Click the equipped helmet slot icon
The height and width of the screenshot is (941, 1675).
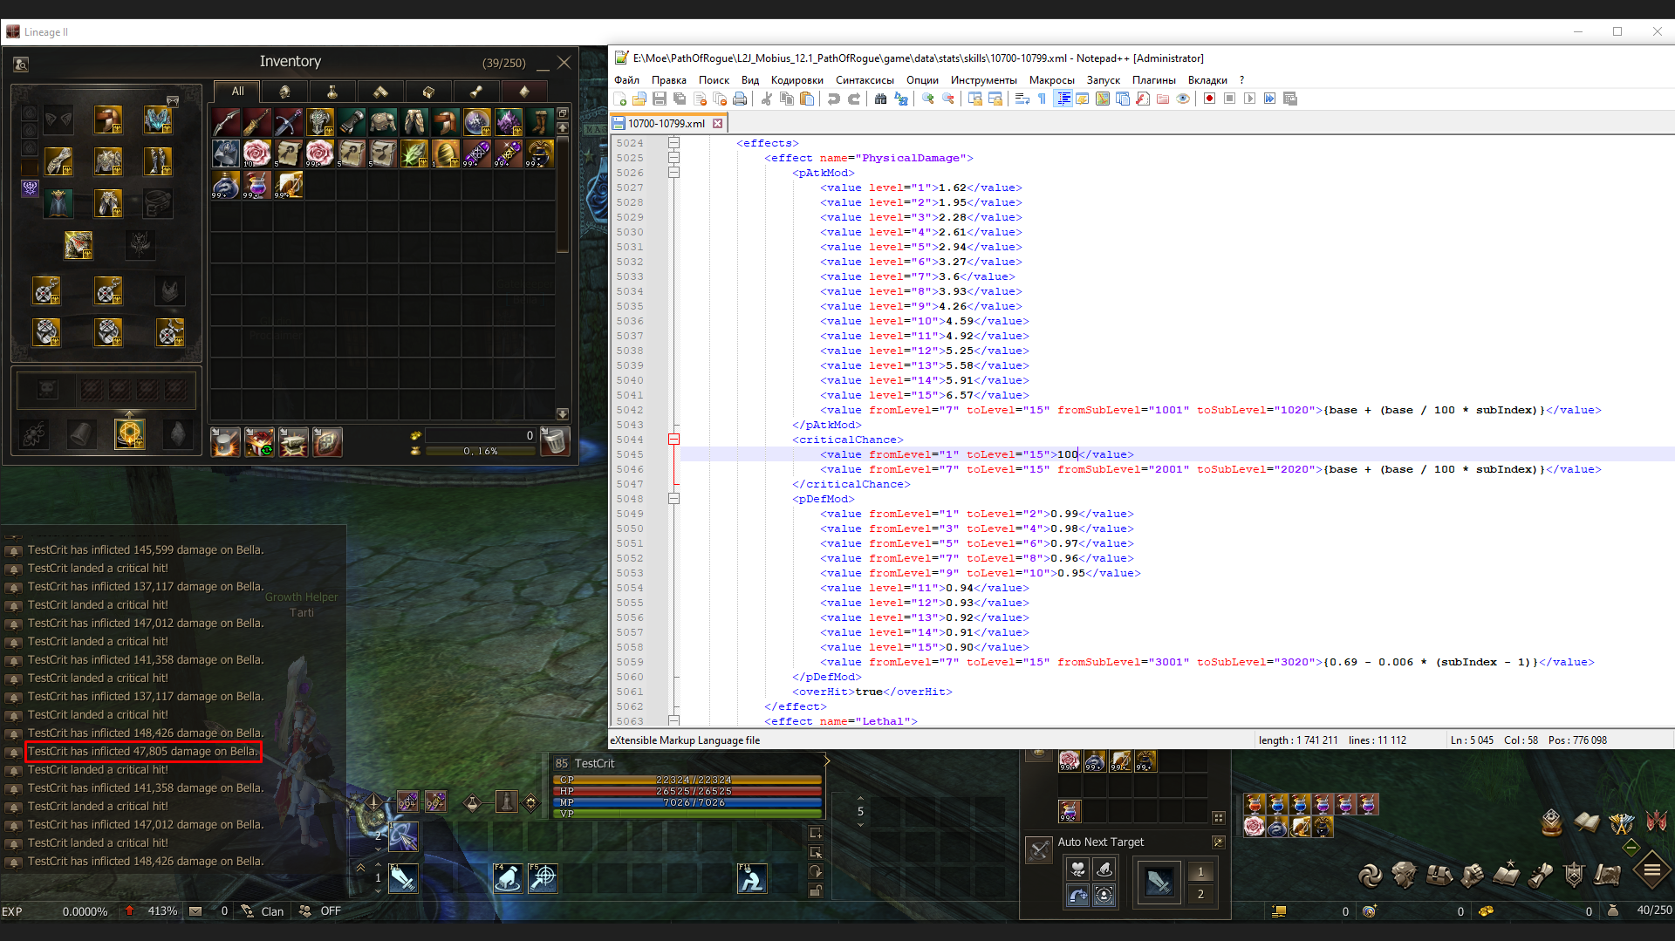coord(108,119)
